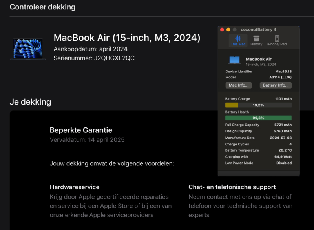This screenshot has width=314, height=230.
Task: Click the History tab label
Action: 256,44
